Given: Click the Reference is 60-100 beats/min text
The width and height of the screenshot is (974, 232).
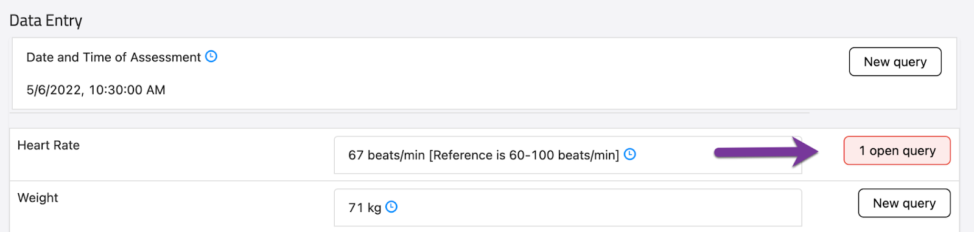Looking at the screenshot, I should point(524,155).
